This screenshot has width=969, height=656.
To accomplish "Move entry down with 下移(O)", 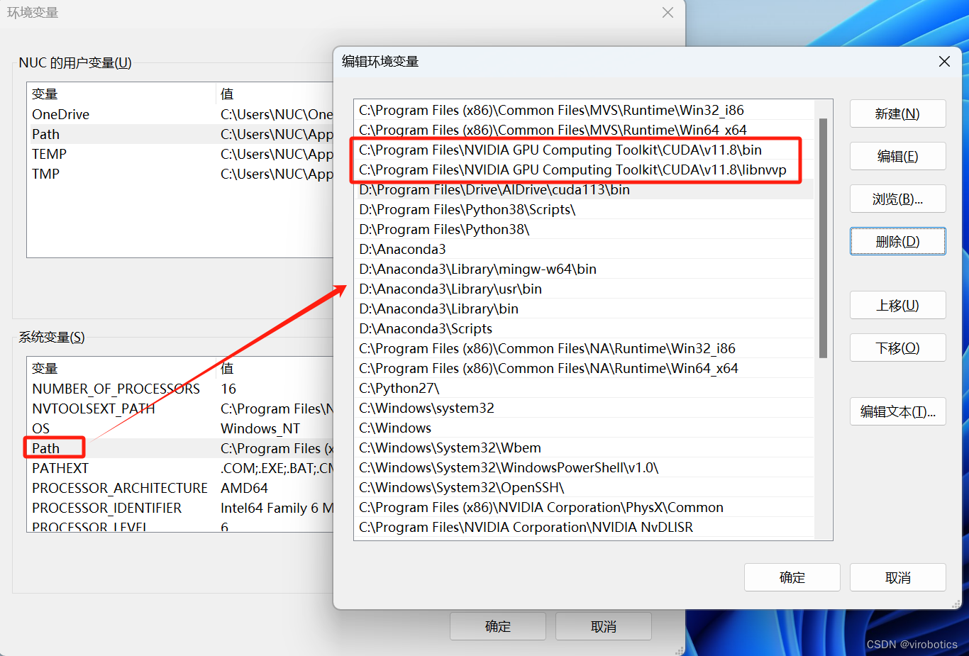I will point(897,348).
